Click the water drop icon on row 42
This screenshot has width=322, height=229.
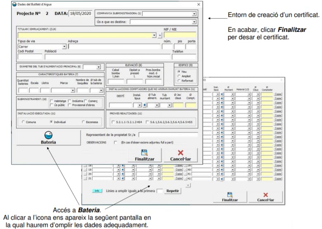[x=222, y=179]
